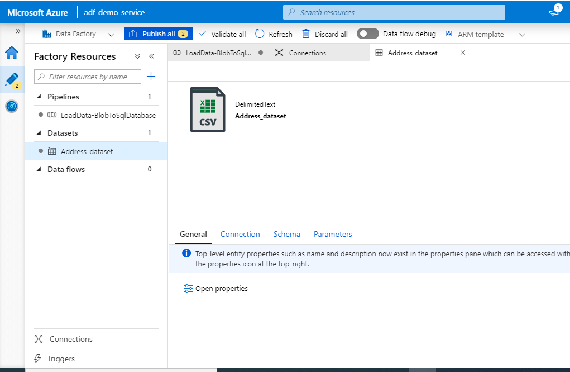Click Filter resources by name field

(x=88, y=77)
